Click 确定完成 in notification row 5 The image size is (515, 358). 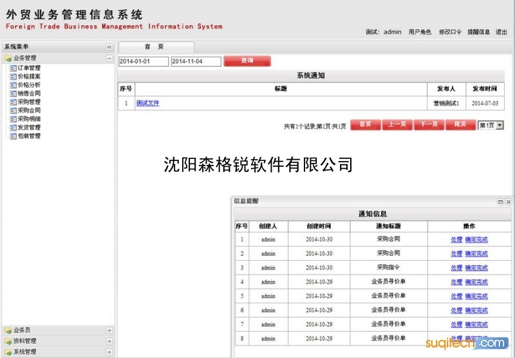point(476,296)
